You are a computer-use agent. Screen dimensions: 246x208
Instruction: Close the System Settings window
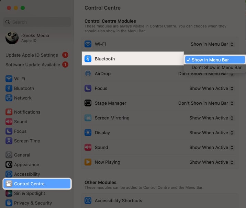tap(9, 8)
